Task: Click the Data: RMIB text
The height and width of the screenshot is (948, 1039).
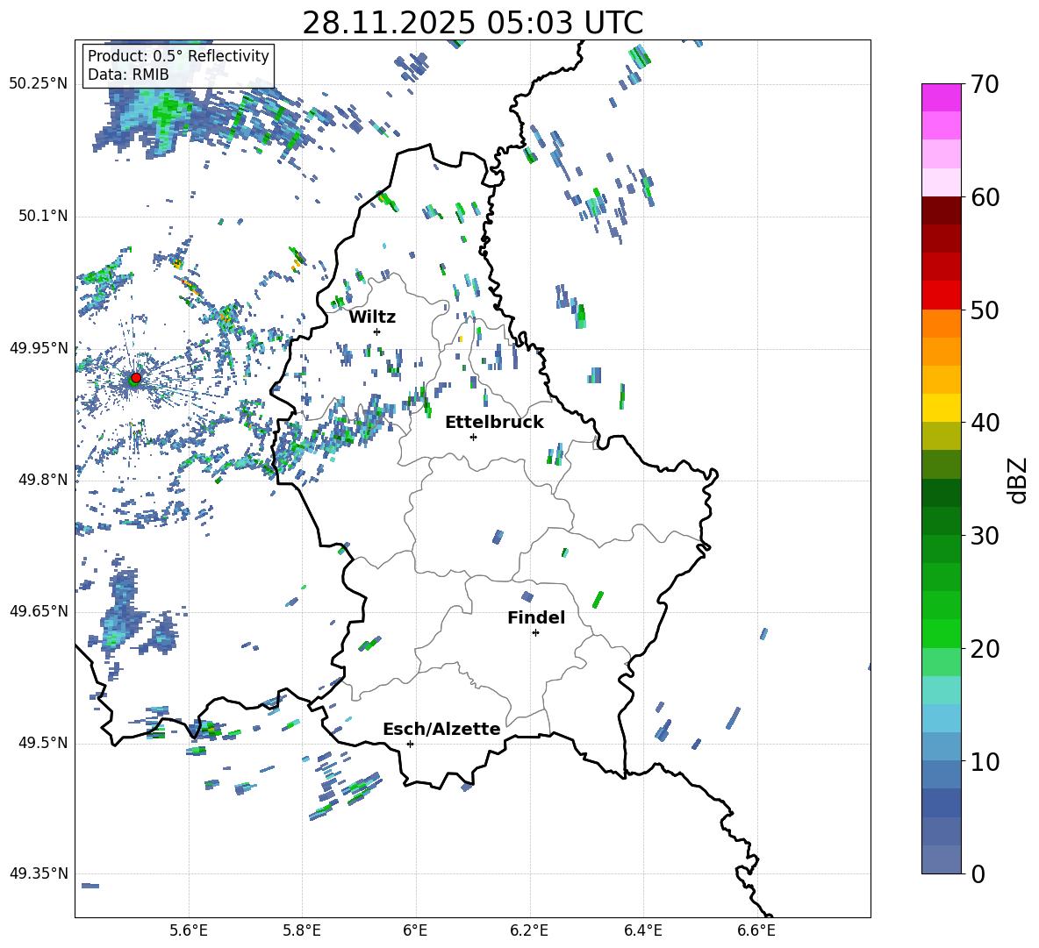Action: pyautogui.click(x=128, y=75)
